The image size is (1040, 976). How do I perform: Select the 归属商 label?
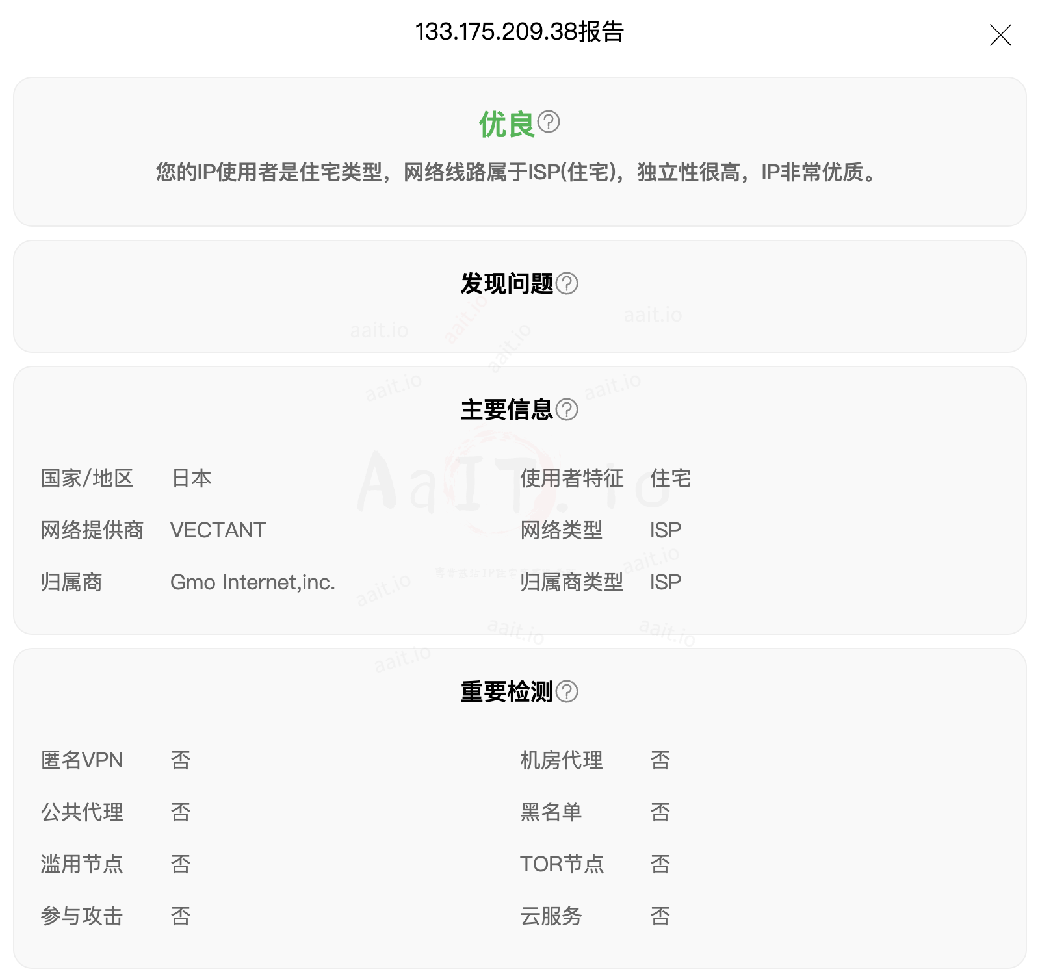click(71, 582)
